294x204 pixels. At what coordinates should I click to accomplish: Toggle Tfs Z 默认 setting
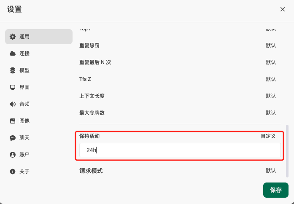(x=270, y=79)
